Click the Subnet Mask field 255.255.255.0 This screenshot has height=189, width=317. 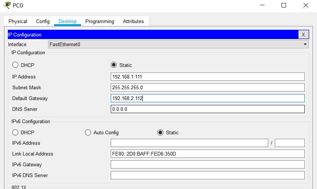pos(208,87)
